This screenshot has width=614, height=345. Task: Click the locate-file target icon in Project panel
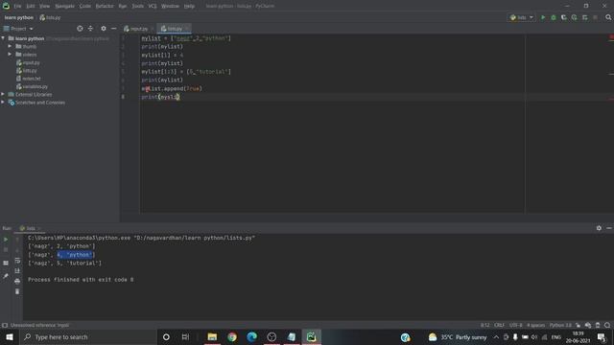click(80, 29)
